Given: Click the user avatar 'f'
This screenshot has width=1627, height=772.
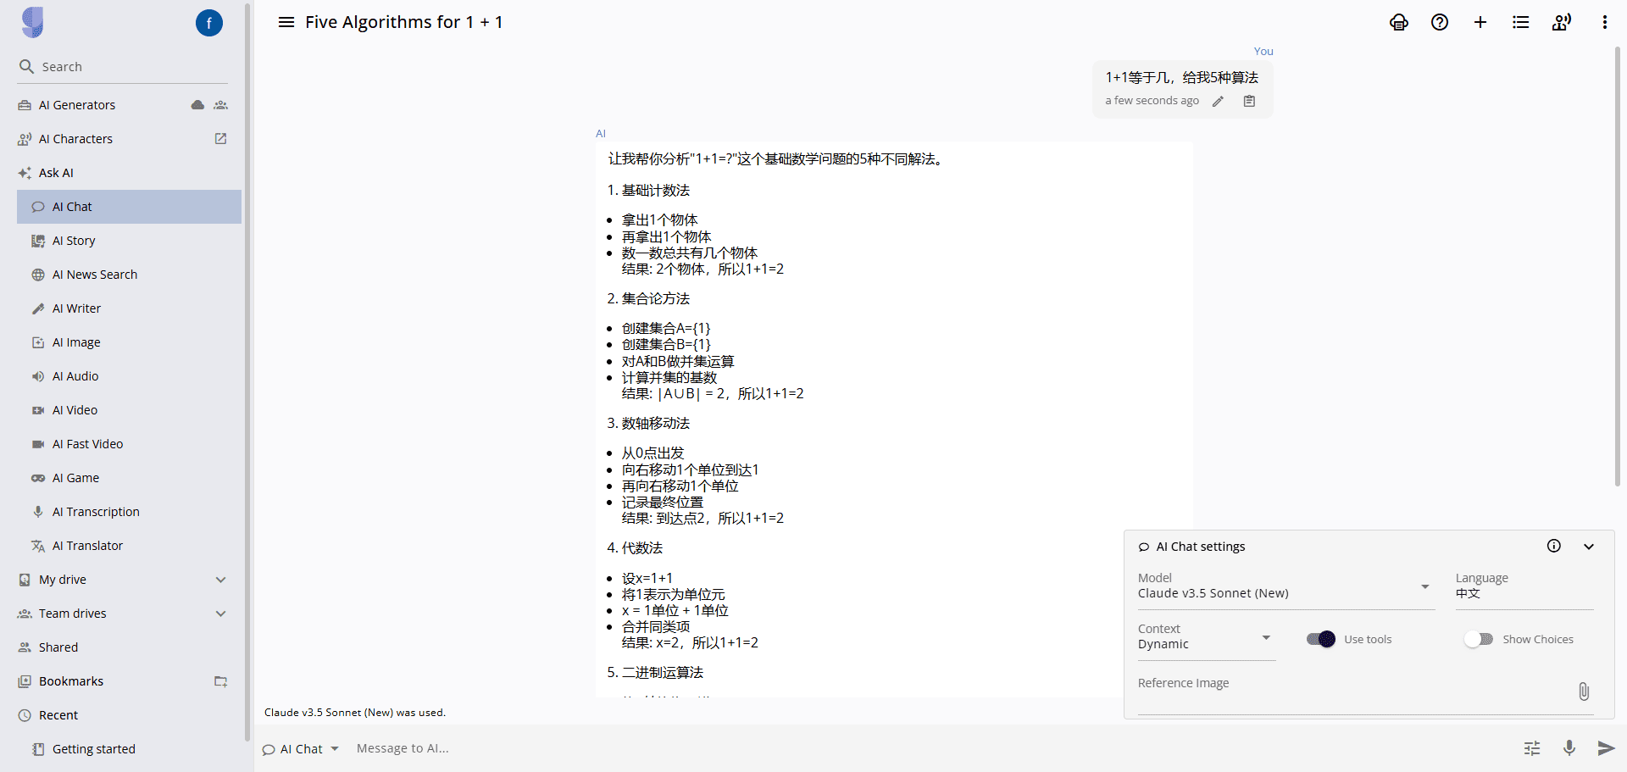Looking at the screenshot, I should [209, 23].
